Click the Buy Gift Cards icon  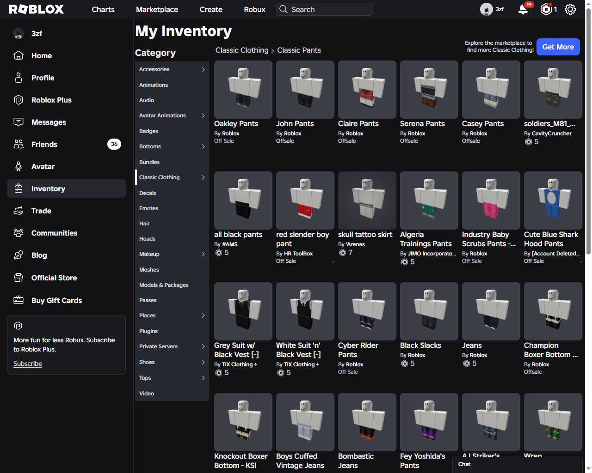pyautogui.click(x=18, y=300)
